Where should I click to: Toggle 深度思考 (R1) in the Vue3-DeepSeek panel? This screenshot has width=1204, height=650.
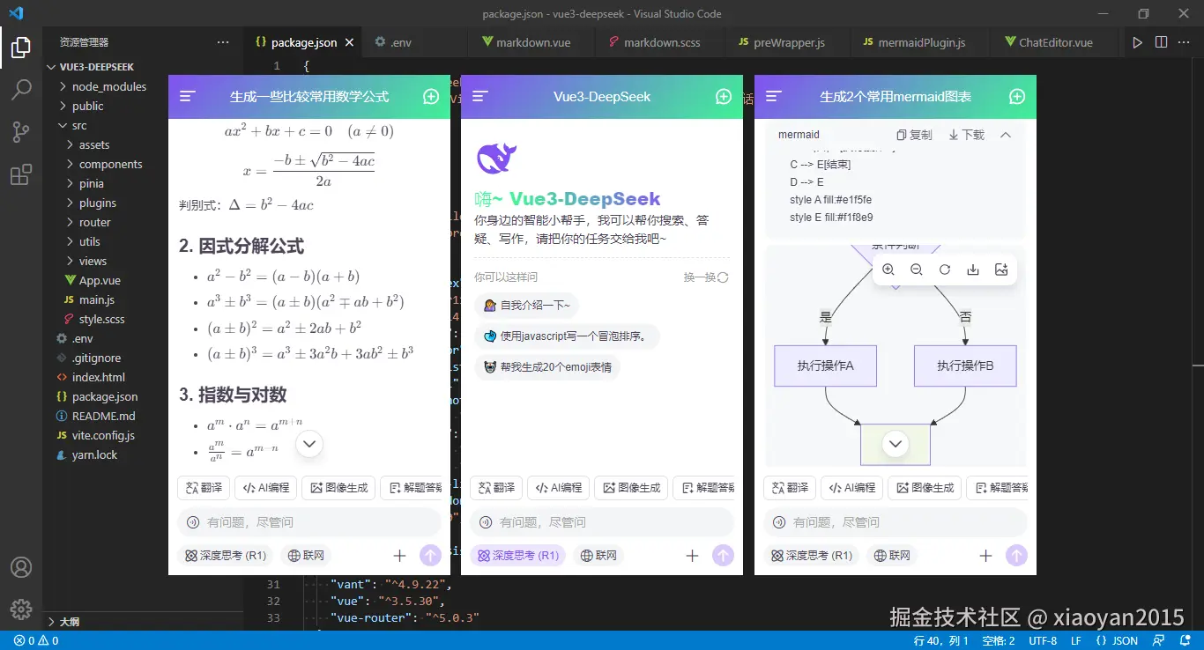(x=517, y=556)
